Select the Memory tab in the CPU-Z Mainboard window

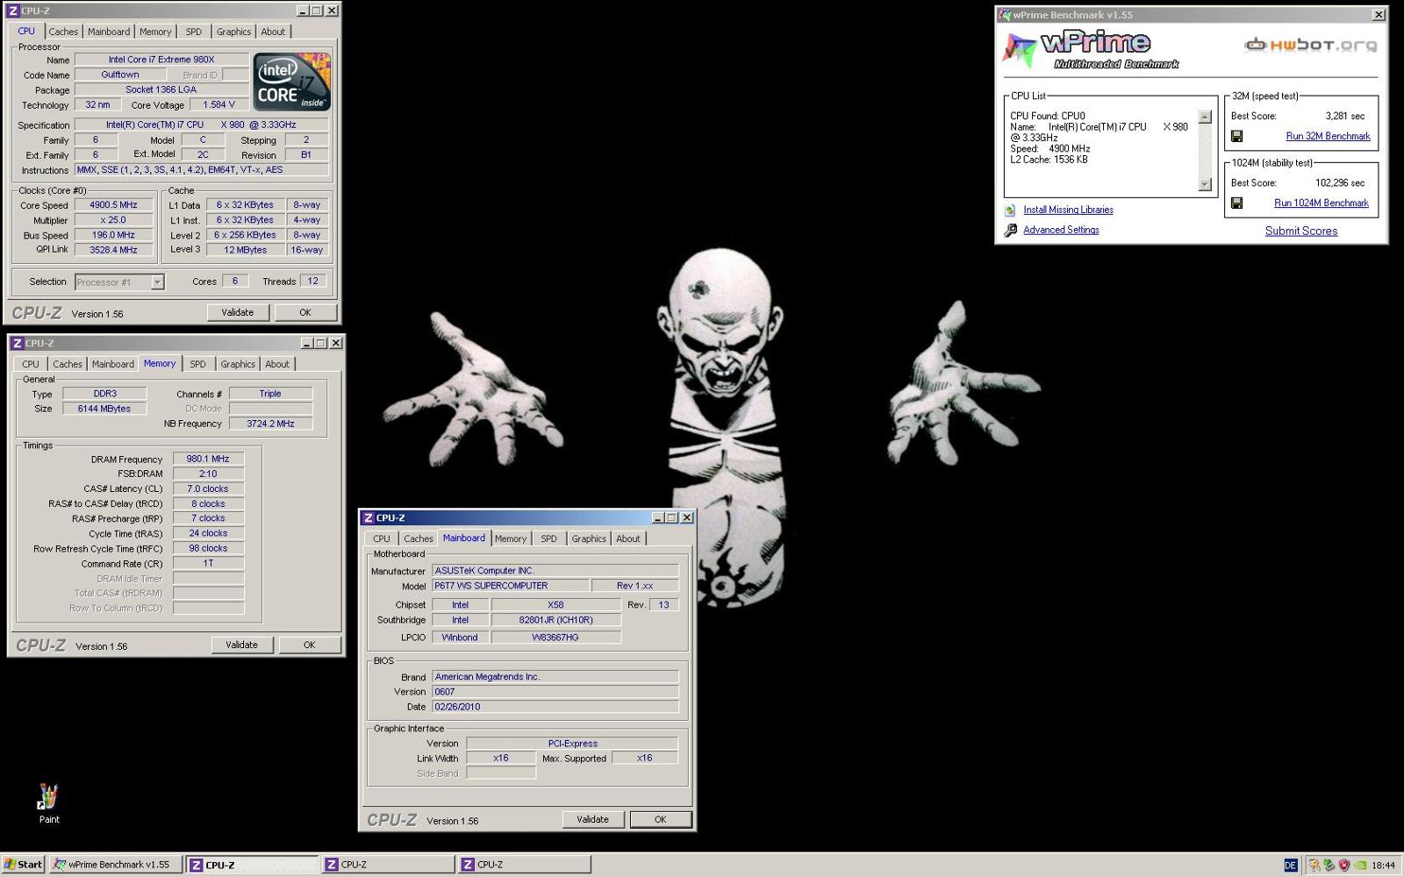pyautogui.click(x=511, y=538)
